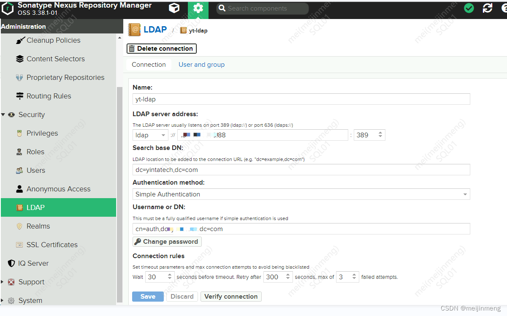Click the Security section icon

point(11,115)
